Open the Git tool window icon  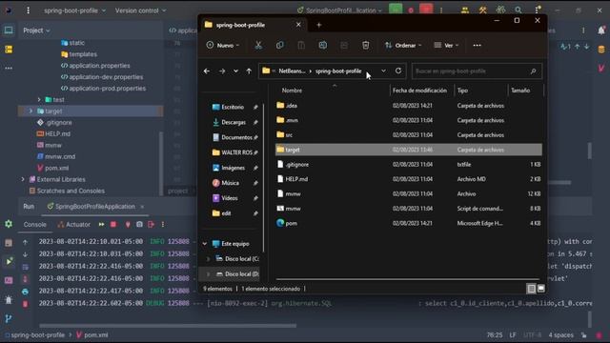tap(9, 318)
